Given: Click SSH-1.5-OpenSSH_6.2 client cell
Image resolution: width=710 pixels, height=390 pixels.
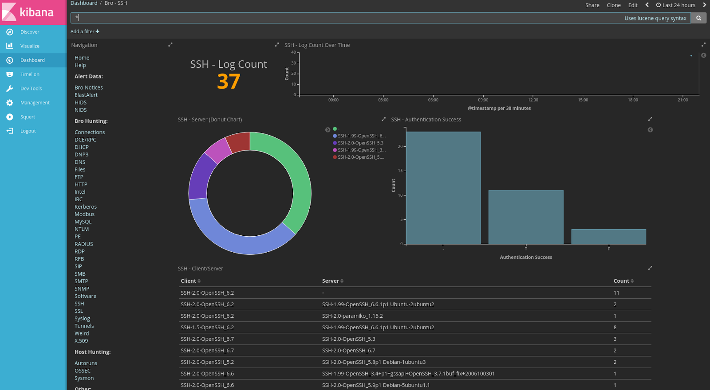Looking at the screenshot, I should [x=207, y=328].
